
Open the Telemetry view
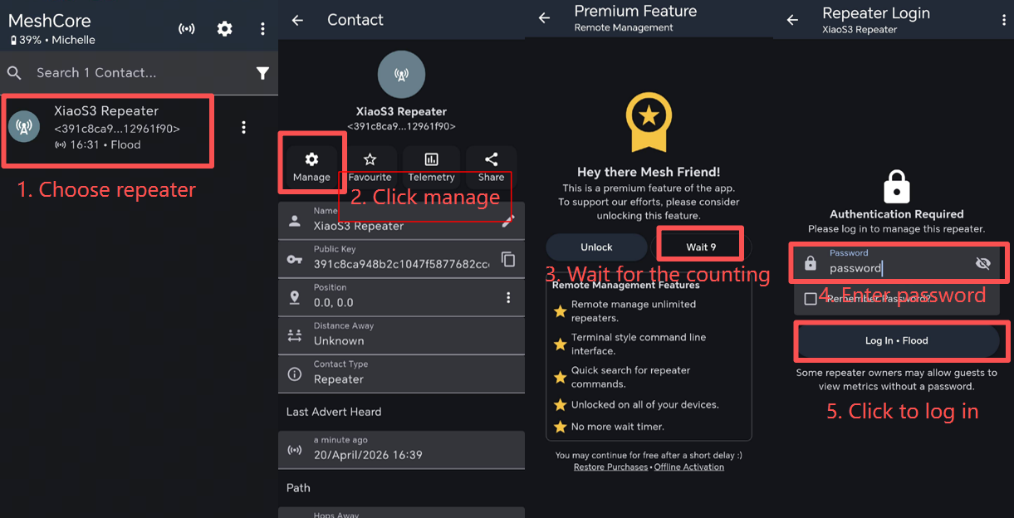(431, 166)
